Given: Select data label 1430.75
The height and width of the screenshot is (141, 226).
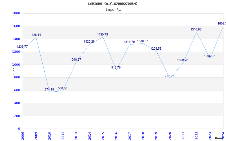Looking at the screenshot, I should (103, 34).
